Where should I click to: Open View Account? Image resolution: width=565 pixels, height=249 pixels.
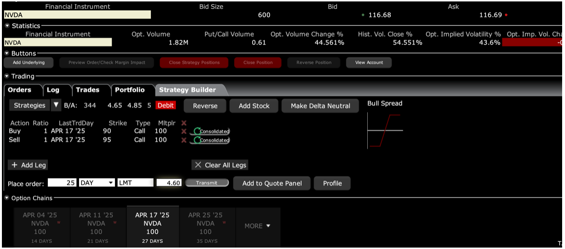369,63
